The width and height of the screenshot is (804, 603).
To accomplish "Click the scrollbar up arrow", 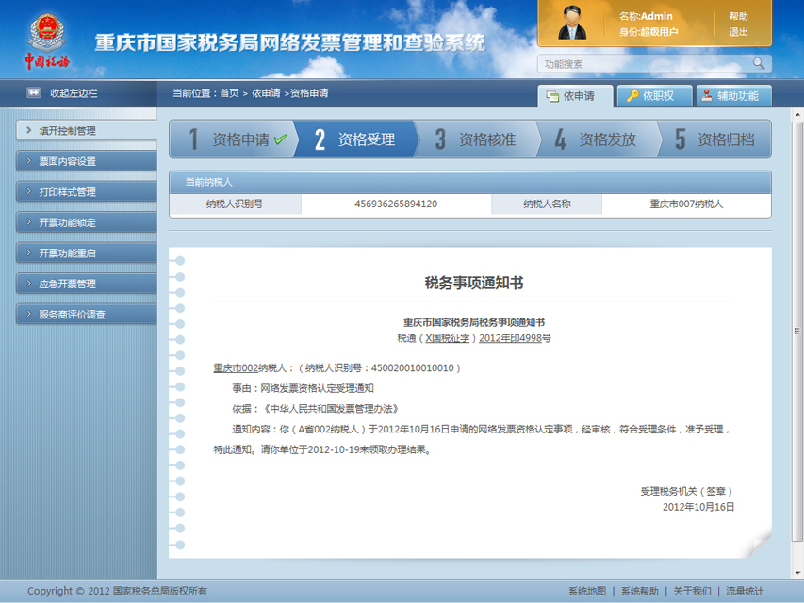I will [x=796, y=113].
